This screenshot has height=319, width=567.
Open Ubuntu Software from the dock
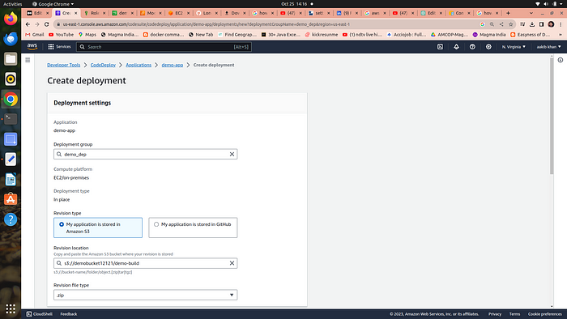(11, 199)
